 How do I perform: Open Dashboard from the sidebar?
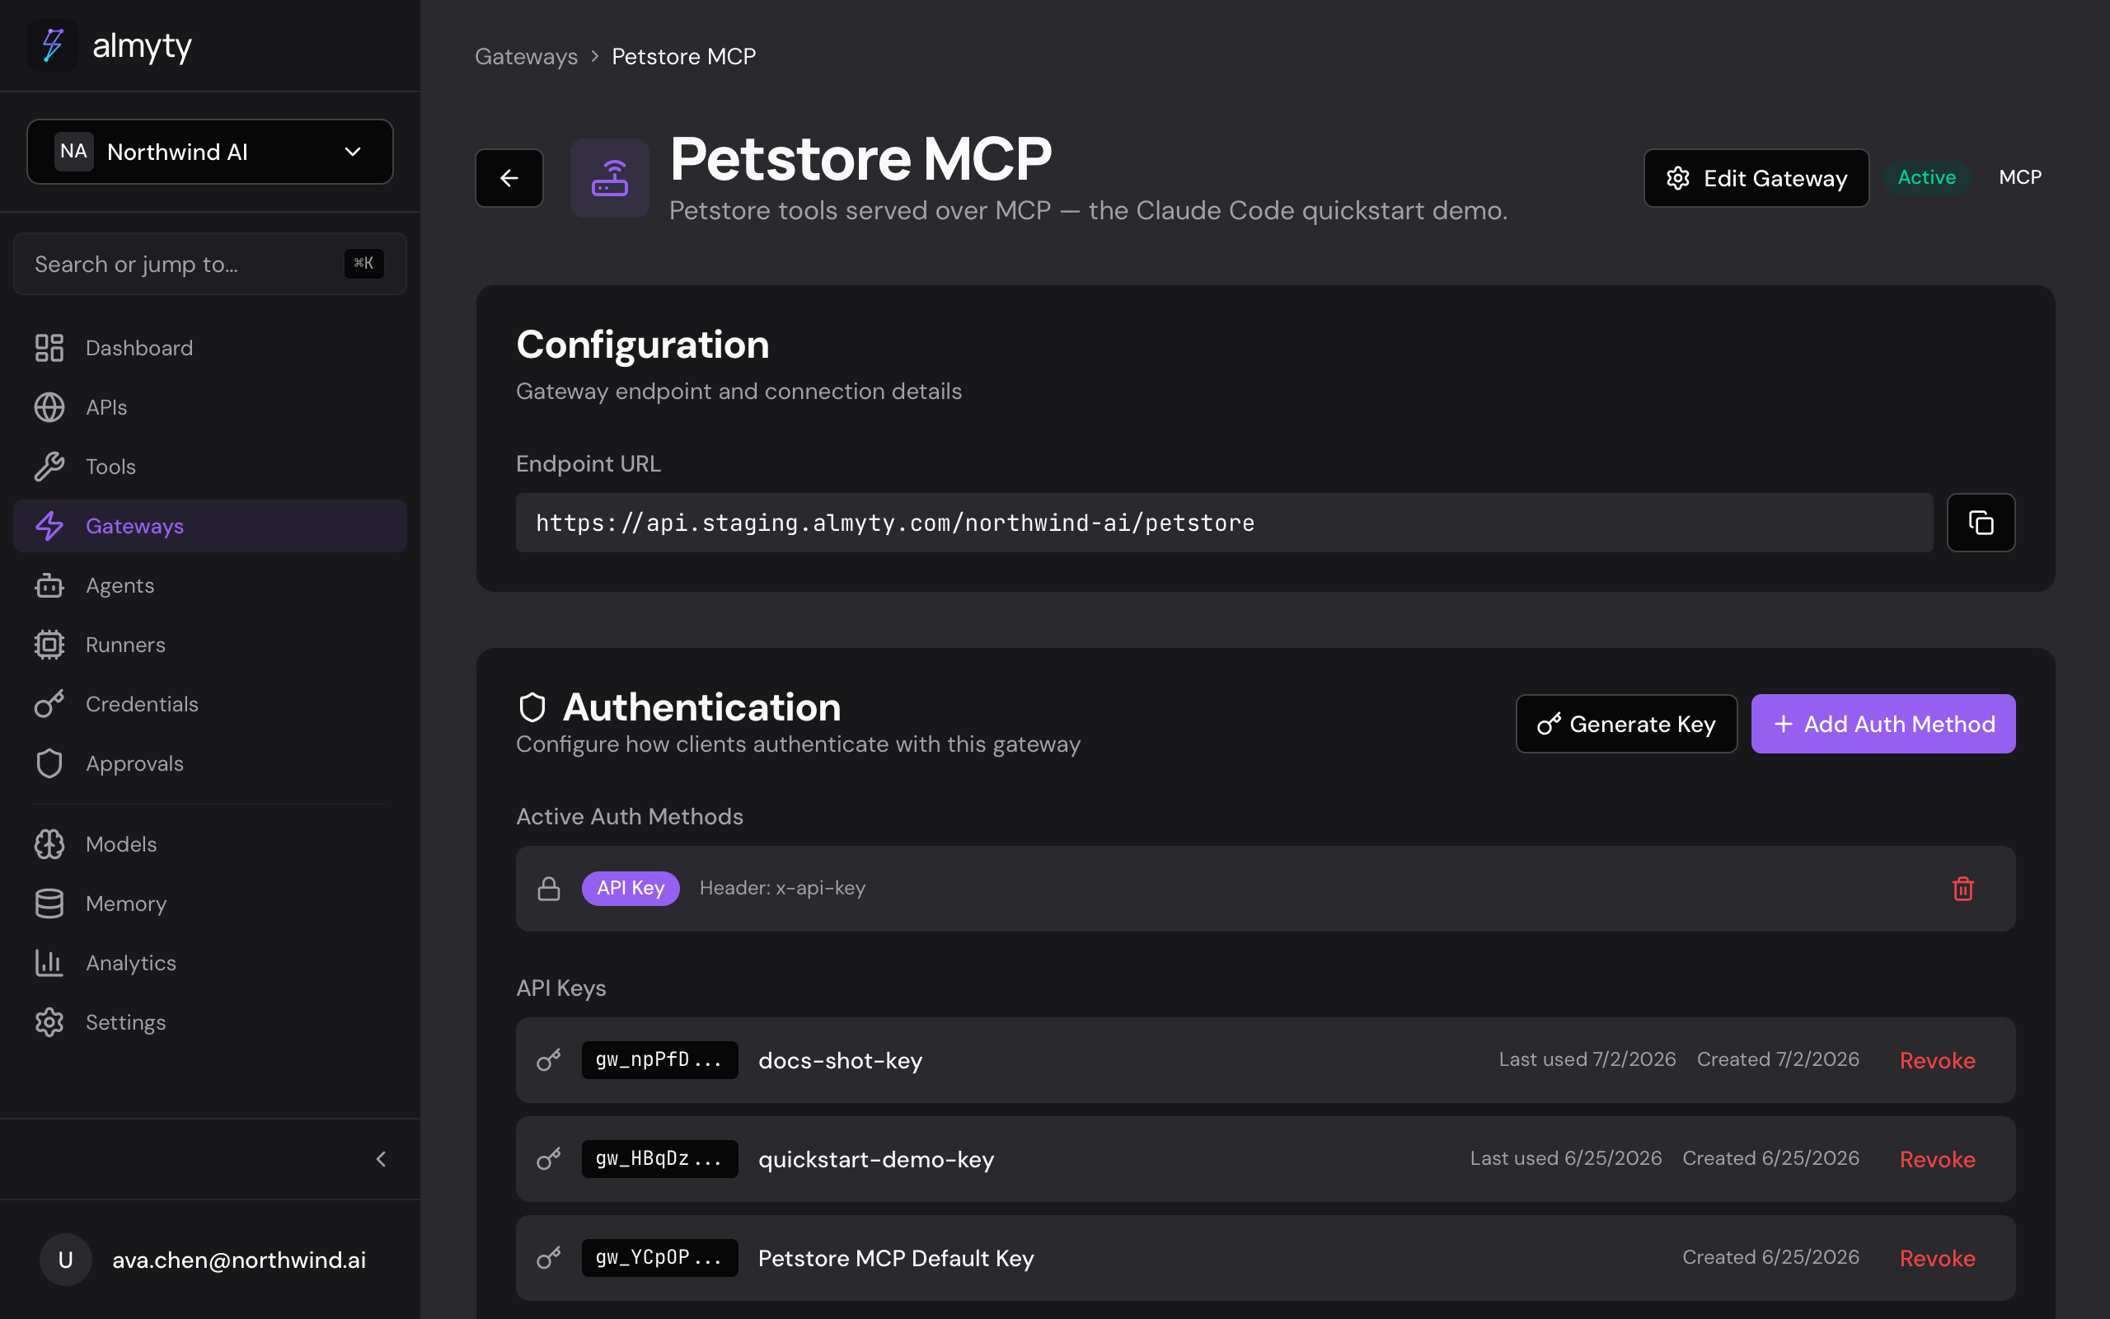[x=210, y=348]
